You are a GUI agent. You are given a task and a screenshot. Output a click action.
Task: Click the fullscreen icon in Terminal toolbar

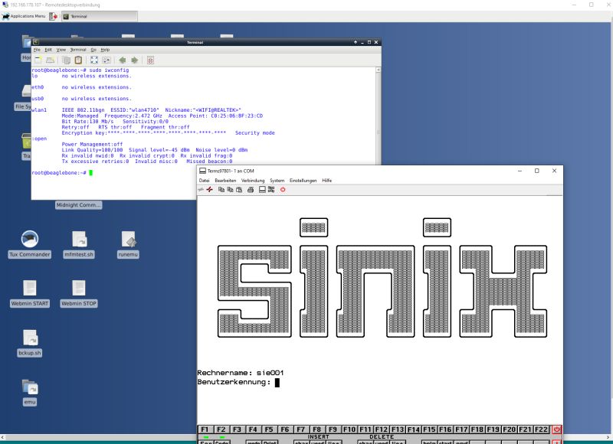pyautogui.click(x=94, y=60)
